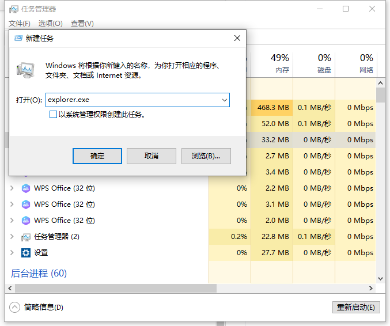
Task: Click the 设置 gear icon in process list
Action: pos(26,253)
